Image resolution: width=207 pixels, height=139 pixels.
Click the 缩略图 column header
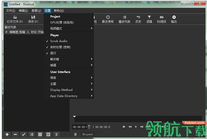click(x=14, y=32)
